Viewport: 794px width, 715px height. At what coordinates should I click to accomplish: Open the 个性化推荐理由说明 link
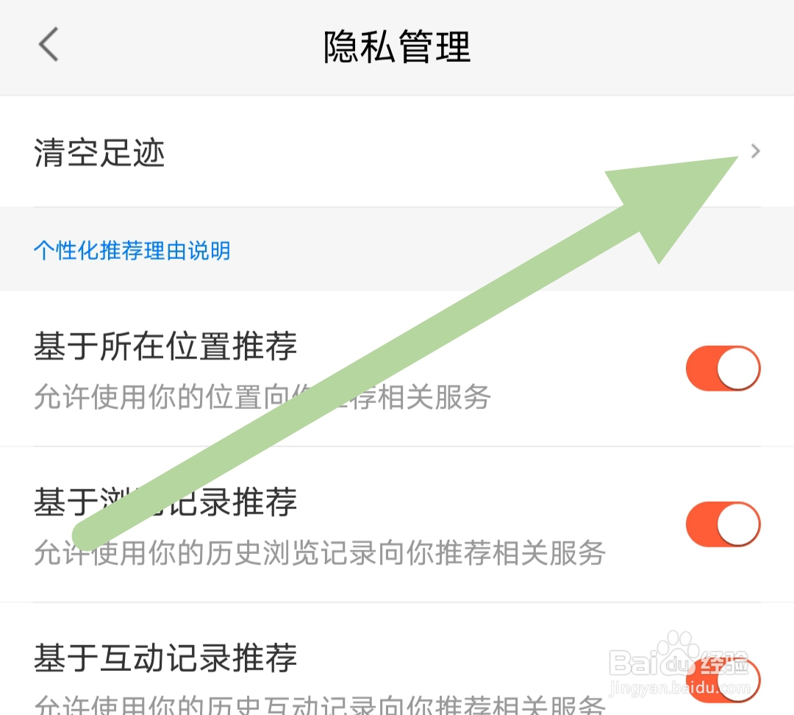[x=132, y=250]
